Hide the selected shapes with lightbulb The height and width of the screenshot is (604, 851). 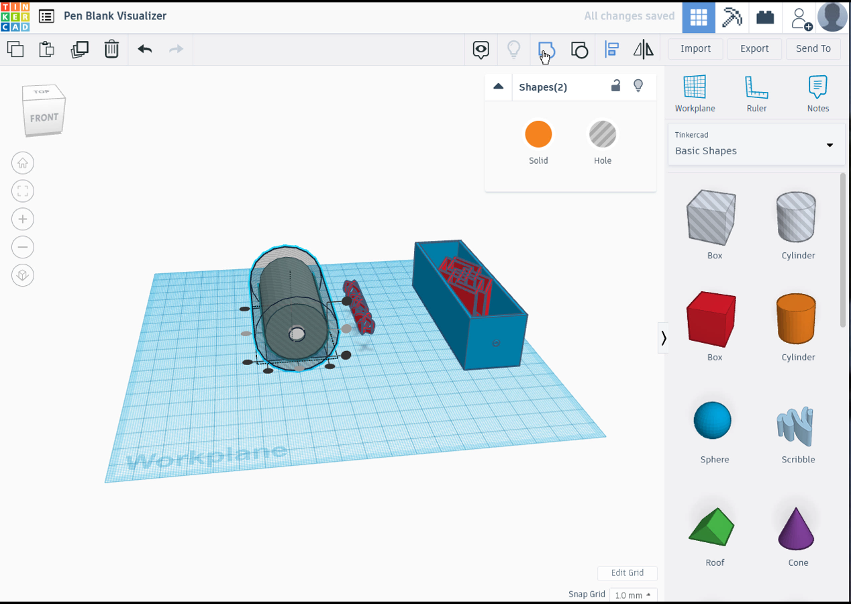coord(638,86)
